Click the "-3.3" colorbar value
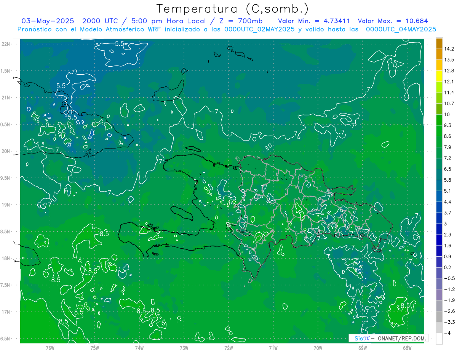Viewport: 457px width, 353px height. coord(449,322)
